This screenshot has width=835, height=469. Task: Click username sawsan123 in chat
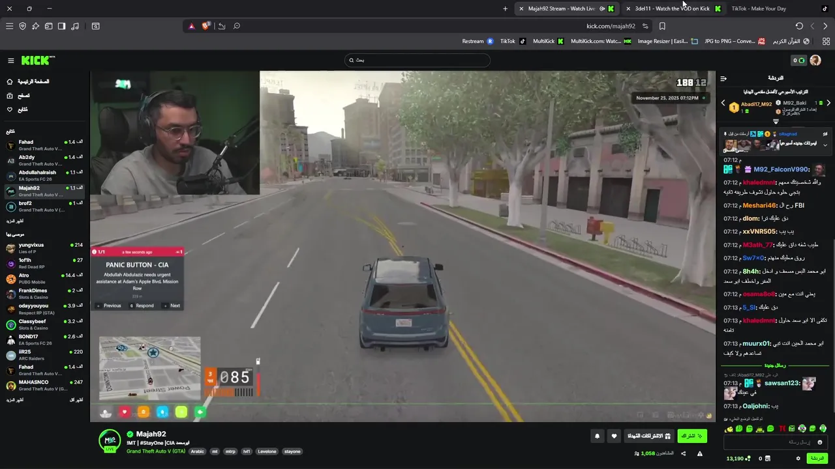coord(782,383)
